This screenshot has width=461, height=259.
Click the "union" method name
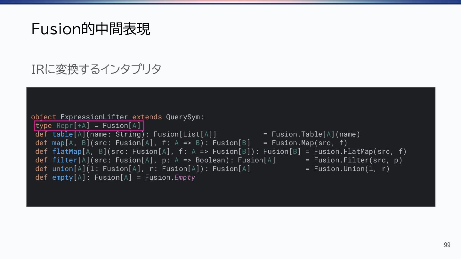click(63, 169)
